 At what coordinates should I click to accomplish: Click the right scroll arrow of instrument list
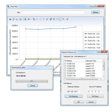pos(101,79)
